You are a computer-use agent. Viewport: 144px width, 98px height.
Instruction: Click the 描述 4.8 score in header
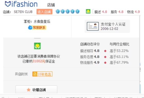(101, 12)
